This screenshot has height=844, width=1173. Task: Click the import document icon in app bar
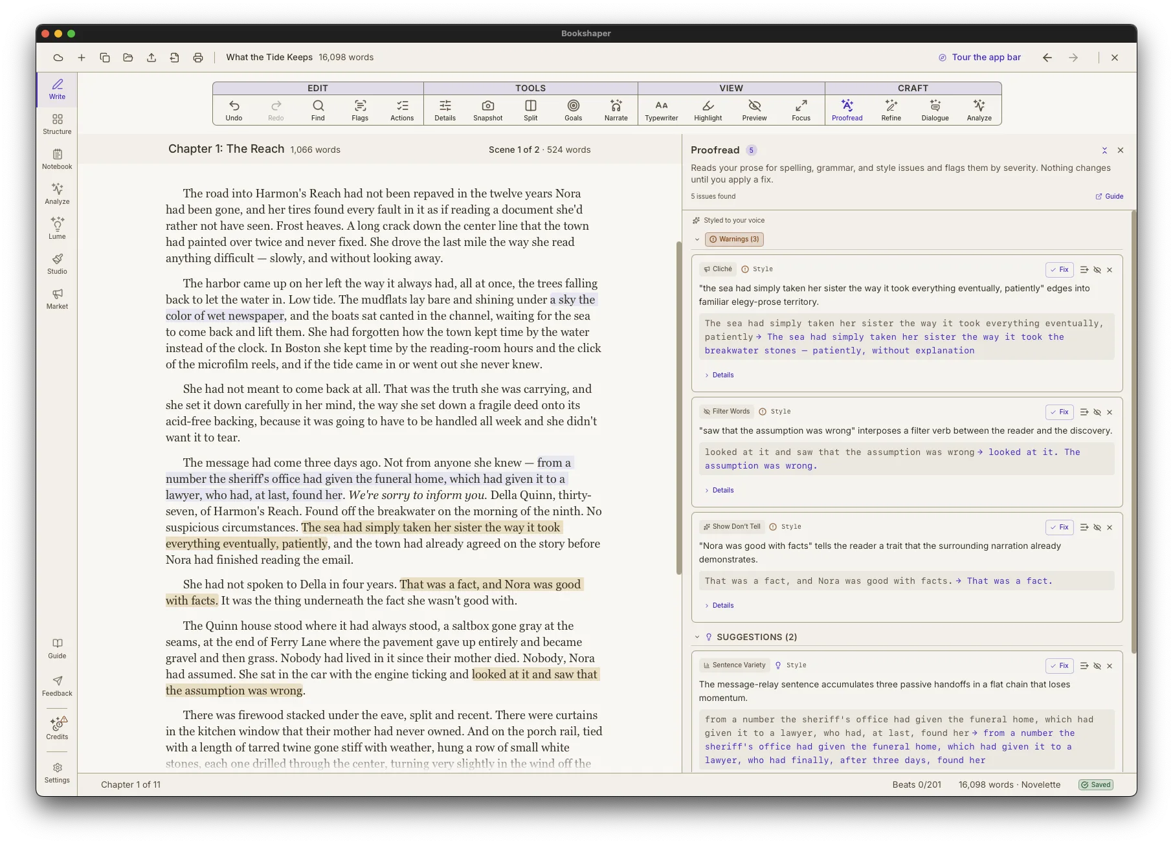point(175,58)
